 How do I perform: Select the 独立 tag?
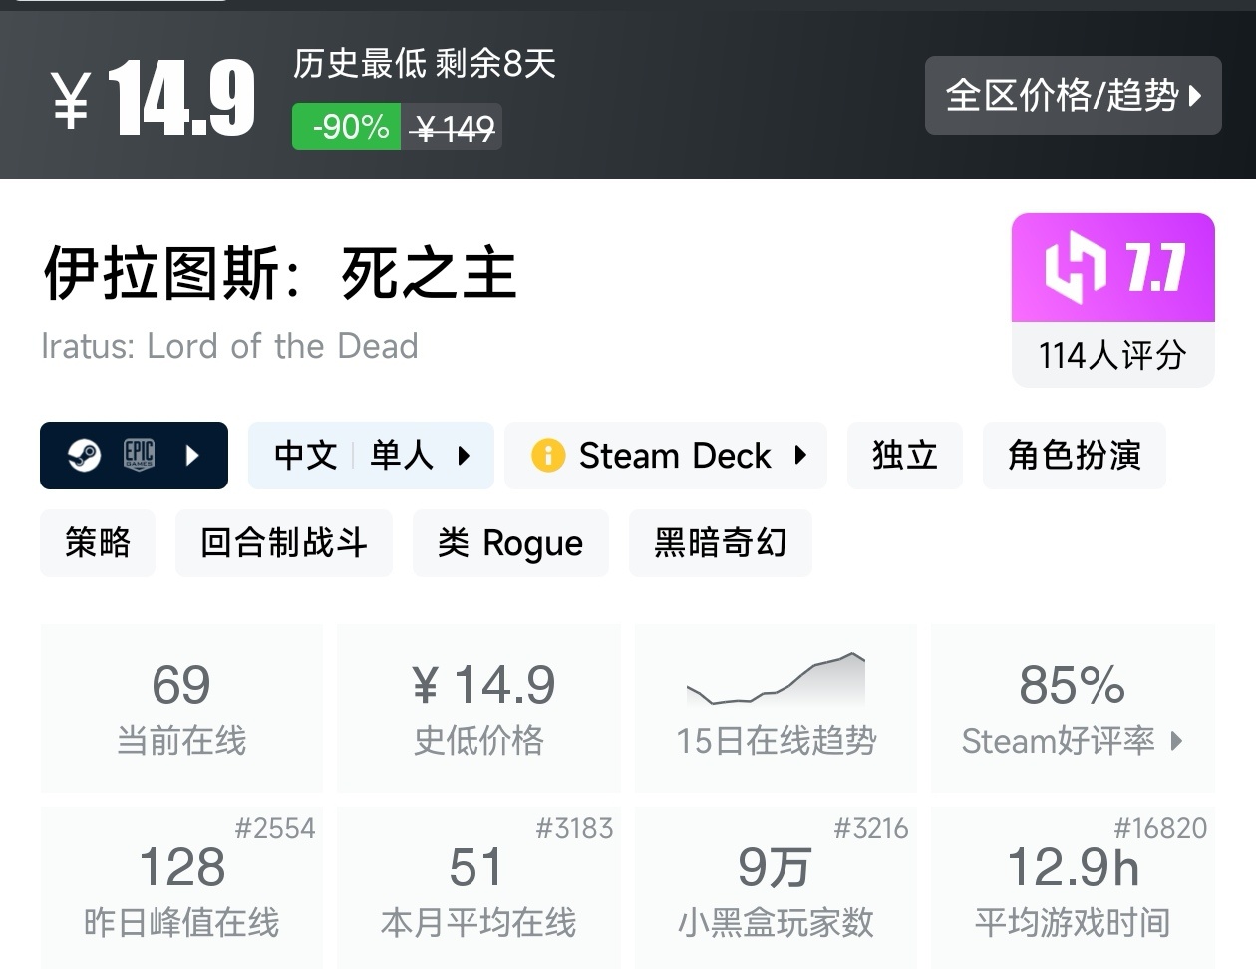904,456
